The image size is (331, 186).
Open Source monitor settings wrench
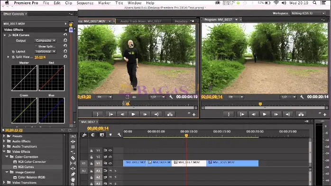tap(171, 97)
